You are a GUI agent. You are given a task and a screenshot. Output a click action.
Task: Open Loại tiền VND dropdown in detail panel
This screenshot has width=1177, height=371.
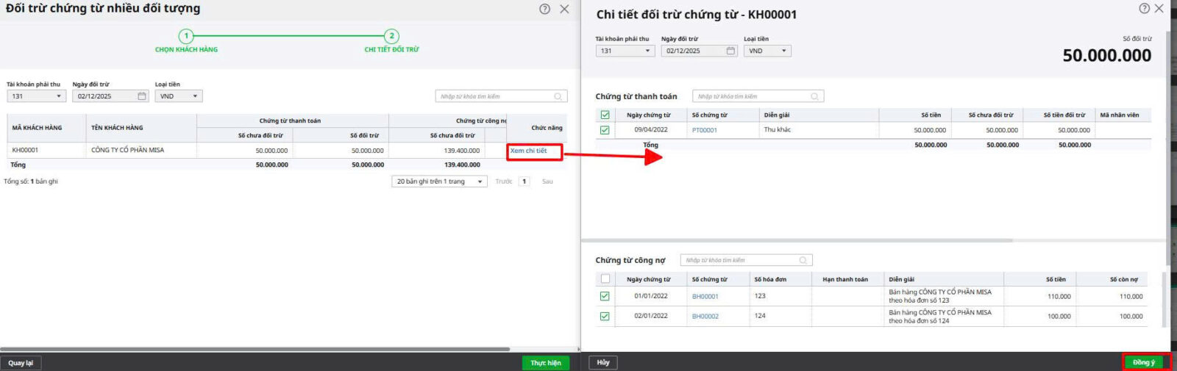783,51
